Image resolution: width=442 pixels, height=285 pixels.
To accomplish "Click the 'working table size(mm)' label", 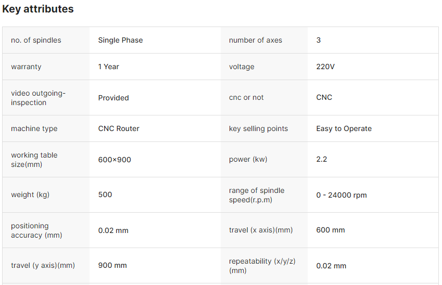I will (34, 160).
